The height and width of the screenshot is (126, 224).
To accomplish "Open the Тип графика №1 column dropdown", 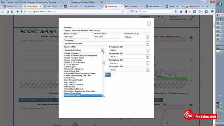I will (x=129, y=50).
